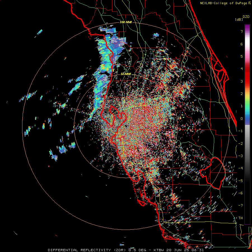Click the -5 dB label on color scale
Image resolution: width=252 pixels, height=252 pixels.
[x=241, y=181]
